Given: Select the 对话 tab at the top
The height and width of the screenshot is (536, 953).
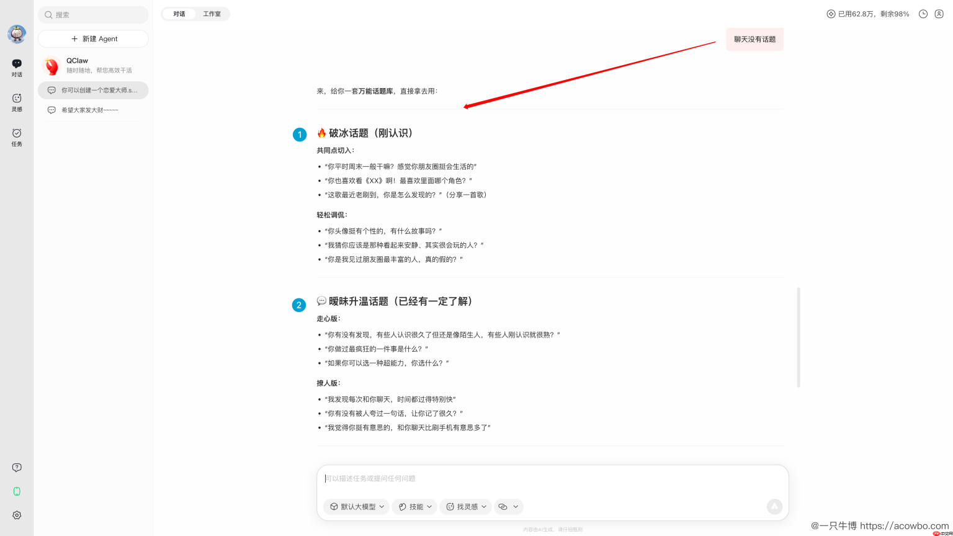Looking at the screenshot, I should pos(179,14).
